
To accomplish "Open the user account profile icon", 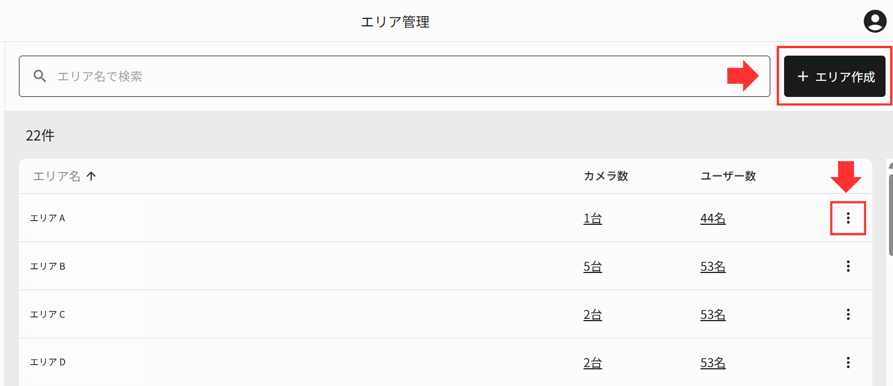I will [x=875, y=22].
